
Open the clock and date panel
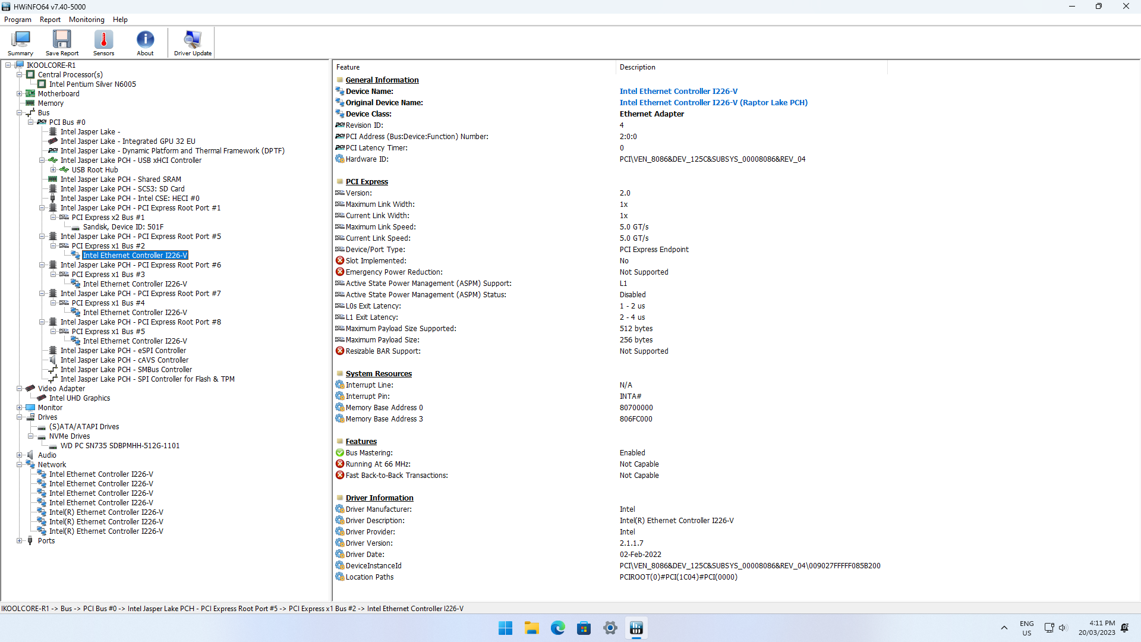coord(1096,628)
